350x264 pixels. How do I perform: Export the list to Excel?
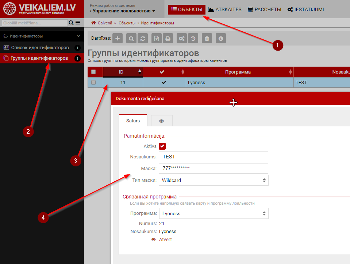pyautogui.click(x=156, y=38)
